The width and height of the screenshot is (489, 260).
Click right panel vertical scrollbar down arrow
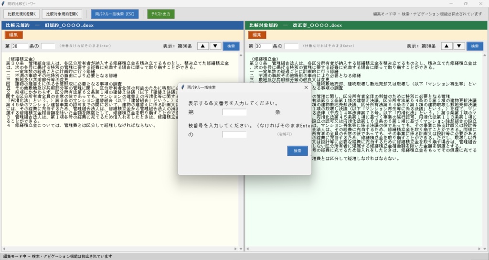click(x=485, y=249)
